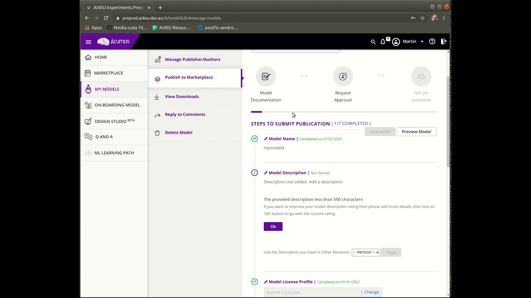Click the Delete Model trash icon
The width and height of the screenshot is (531, 298).
pyautogui.click(x=157, y=133)
